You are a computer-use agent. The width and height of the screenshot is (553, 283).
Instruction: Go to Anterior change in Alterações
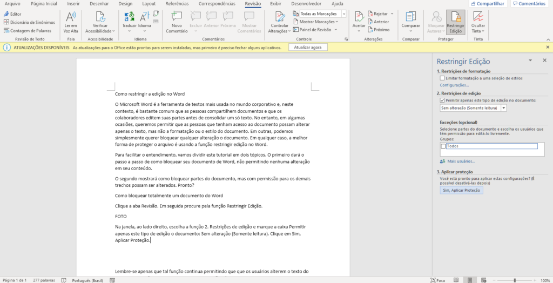[379, 22]
